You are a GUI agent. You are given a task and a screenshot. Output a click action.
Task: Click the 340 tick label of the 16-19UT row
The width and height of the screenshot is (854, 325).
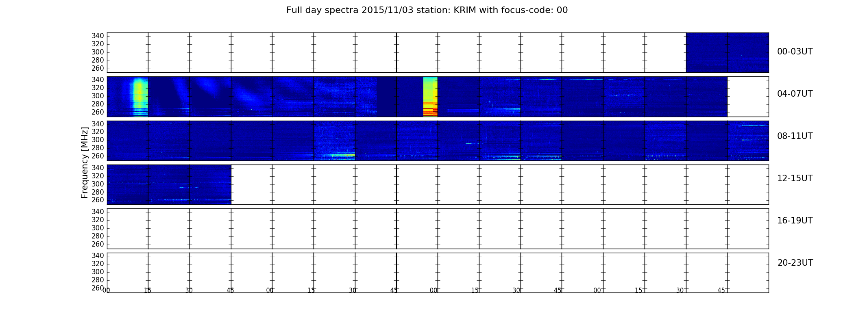pos(98,212)
